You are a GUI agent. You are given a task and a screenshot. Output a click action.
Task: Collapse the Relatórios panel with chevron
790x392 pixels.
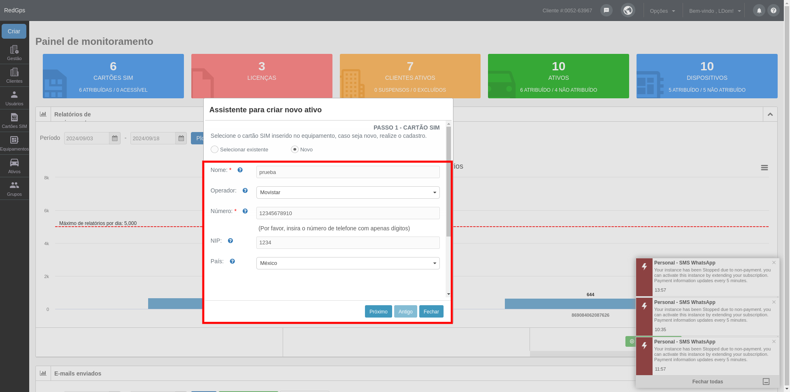click(x=770, y=114)
